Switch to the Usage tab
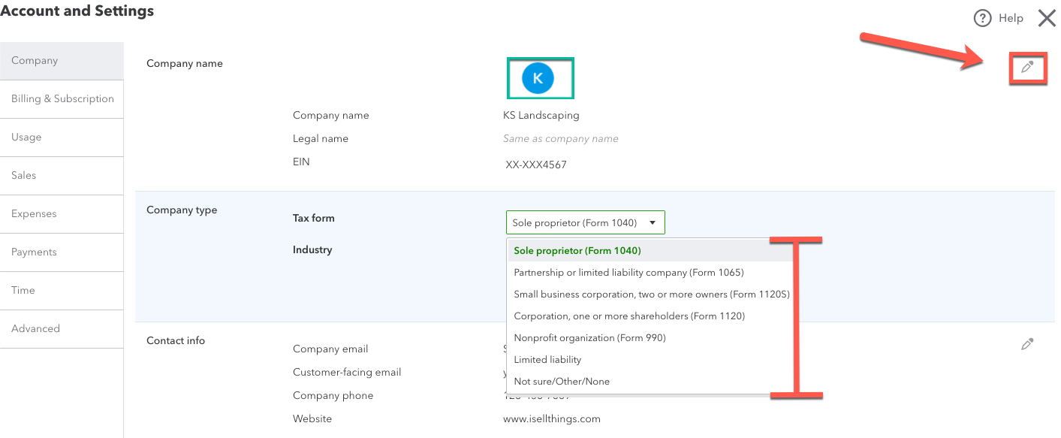The image size is (1061, 438). click(x=26, y=137)
